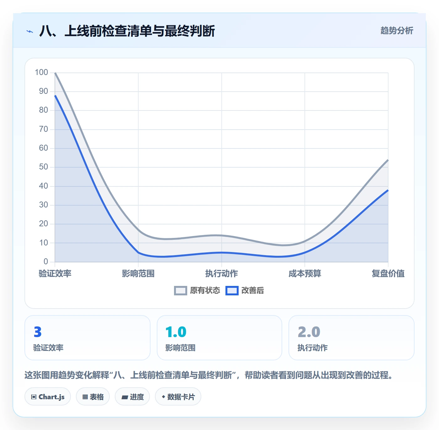The width and height of the screenshot is (439, 430).
Task: Click the 50 y-axis value
Action: point(44,167)
